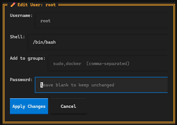Image resolution: width=177 pixels, height=125 pixels.
Task: Select the Add to groups label
Action: (x=27, y=58)
